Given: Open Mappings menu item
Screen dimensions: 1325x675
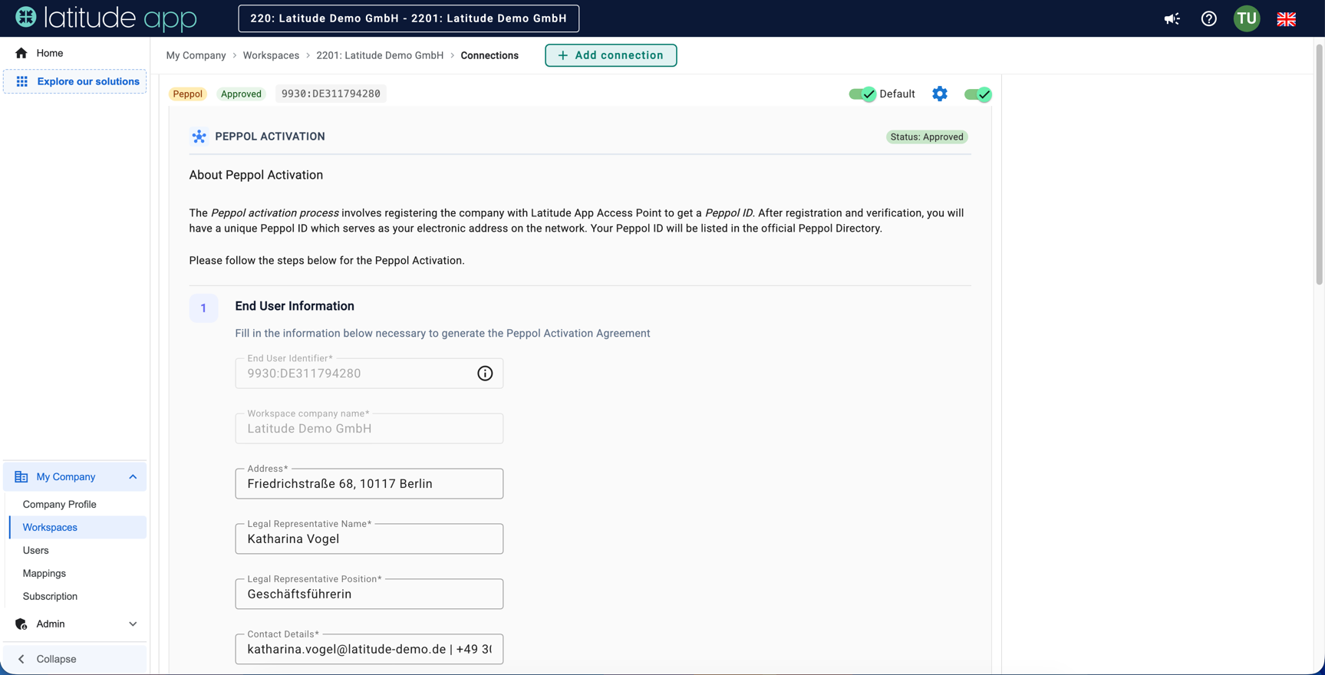Looking at the screenshot, I should coord(44,573).
